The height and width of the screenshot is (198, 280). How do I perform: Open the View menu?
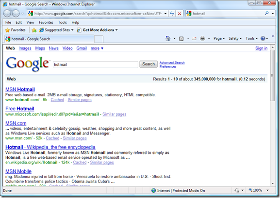(30, 22)
